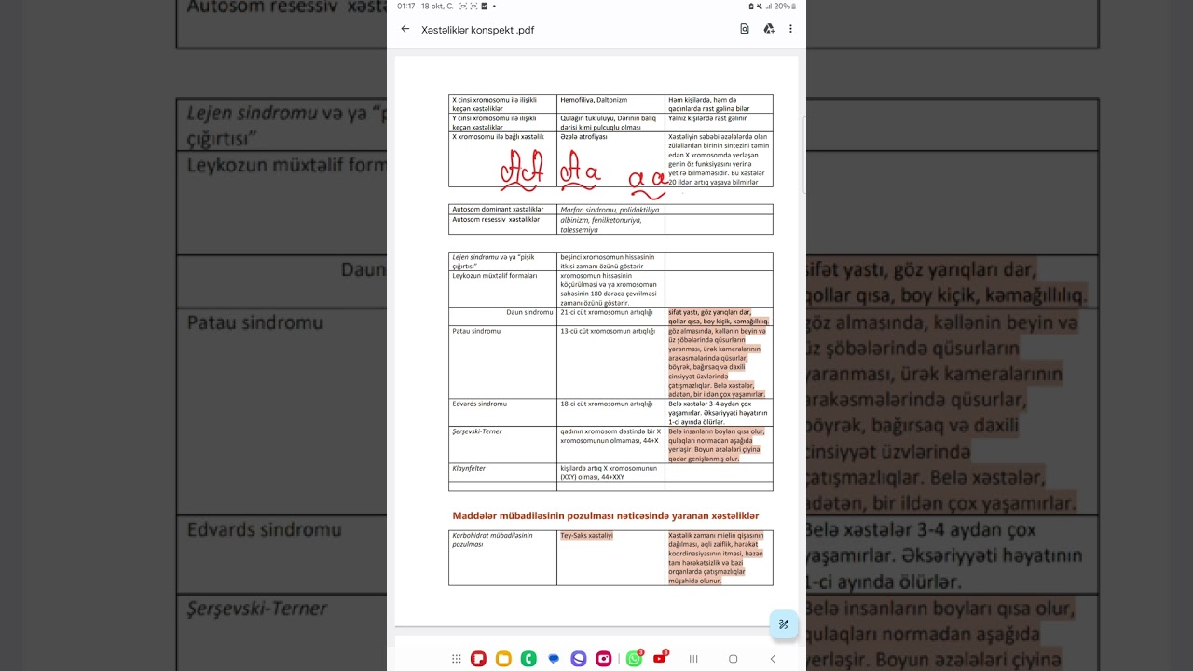1193x671 pixels.
Task: Open WhatsApp from the taskbar
Action: [x=635, y=659]
